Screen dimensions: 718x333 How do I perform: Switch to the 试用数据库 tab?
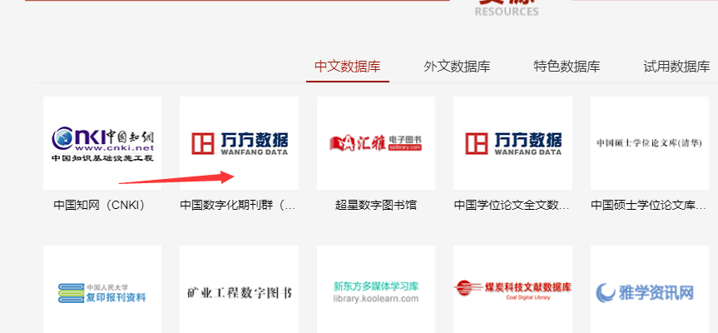click(676, 67)
